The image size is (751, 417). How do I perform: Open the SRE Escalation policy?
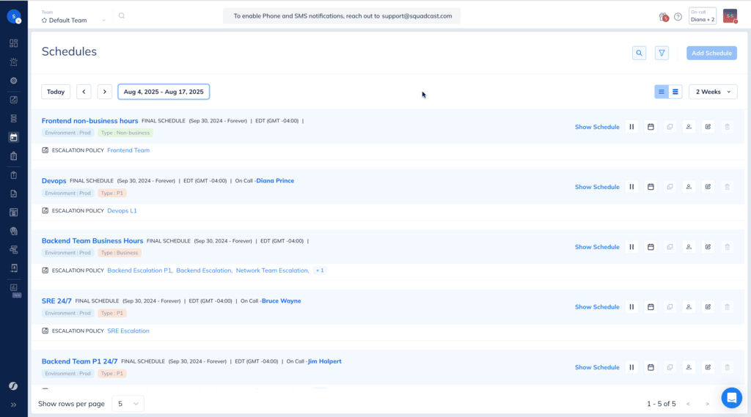128,331
